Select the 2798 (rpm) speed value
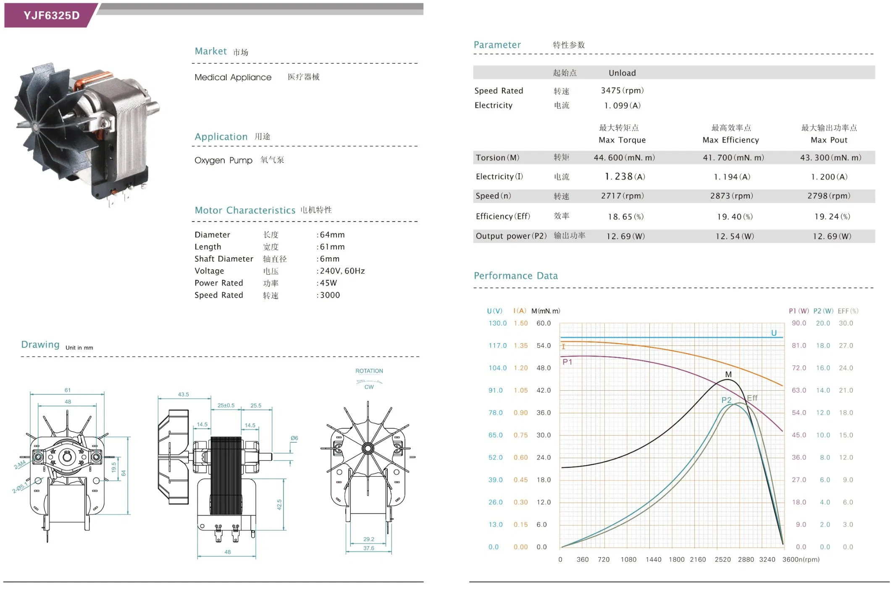Image resolution: width=893 pixels, height=605 pixels. (x=829, y=196)
